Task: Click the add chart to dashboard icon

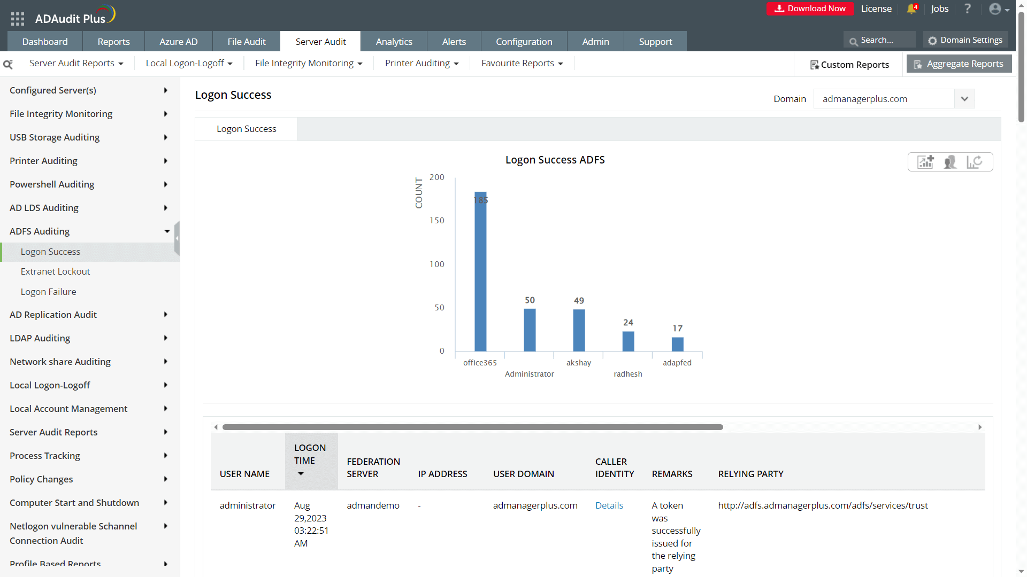Action: pos(925,162)
